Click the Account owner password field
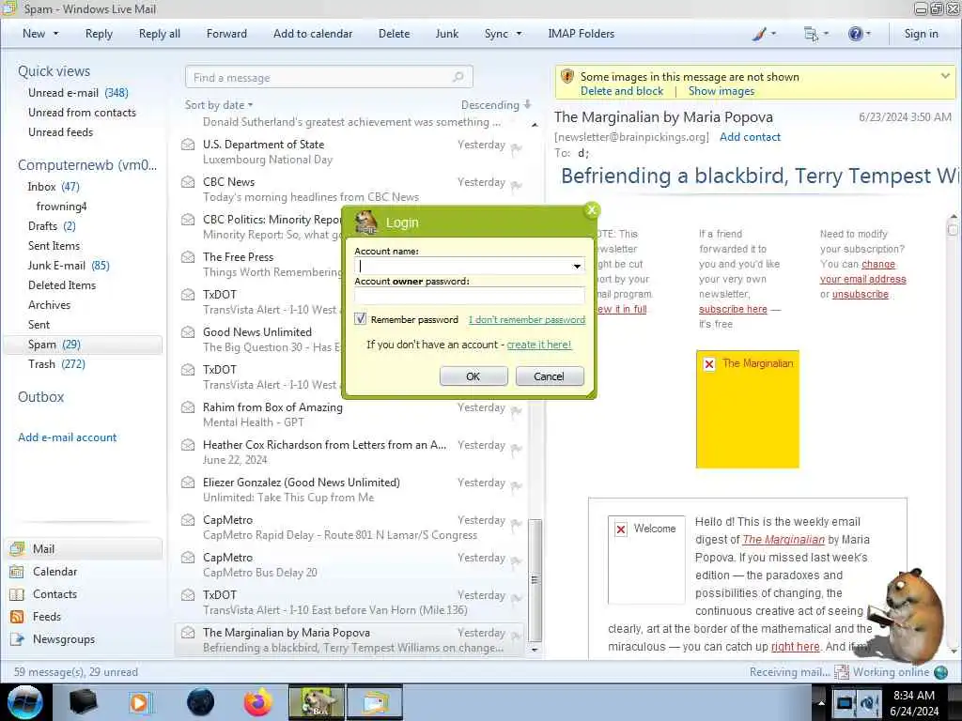 tap(470, 296)
